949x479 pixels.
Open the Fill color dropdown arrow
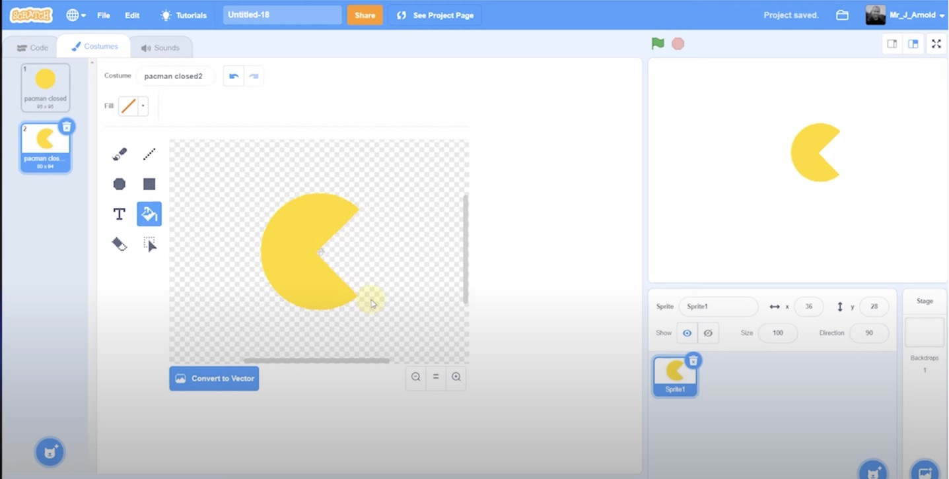[x=143, y=106]
